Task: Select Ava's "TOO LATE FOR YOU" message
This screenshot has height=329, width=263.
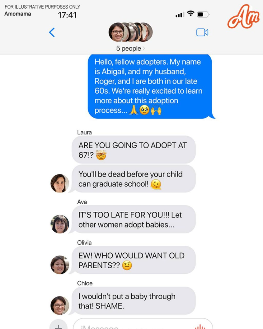Action: coord(134,219)
